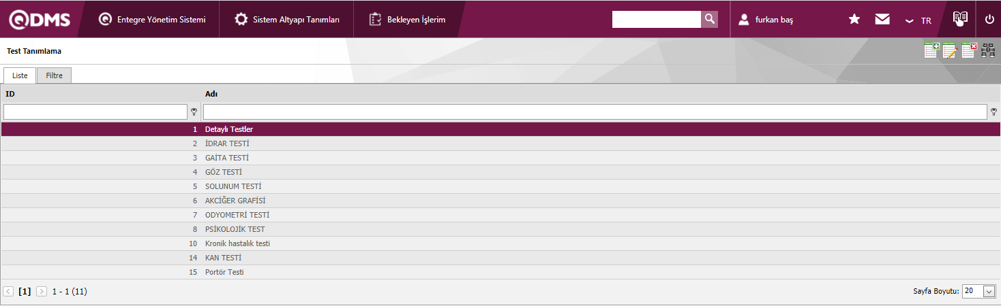1001x306 pixels.
Task: Select the Kronik hastalık testi row
Action: tap(500, 243)
